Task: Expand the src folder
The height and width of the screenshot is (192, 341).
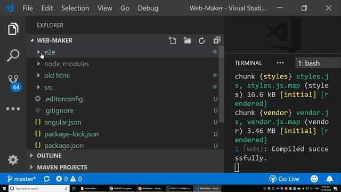Action: coord(38,87)
